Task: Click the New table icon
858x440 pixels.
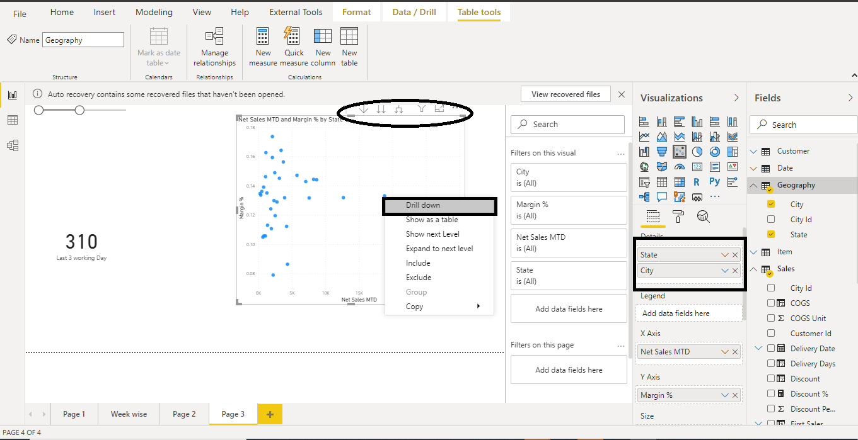Action: [349, 36]
